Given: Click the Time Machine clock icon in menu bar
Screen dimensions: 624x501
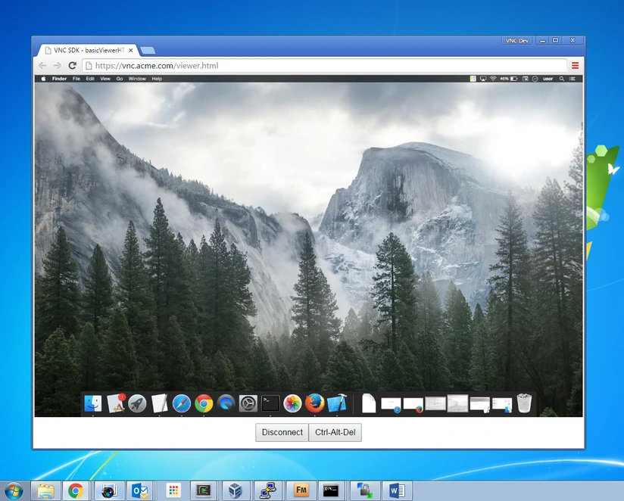Looking at the screenshot, I should pyautogui.click(x=535, y=79).
